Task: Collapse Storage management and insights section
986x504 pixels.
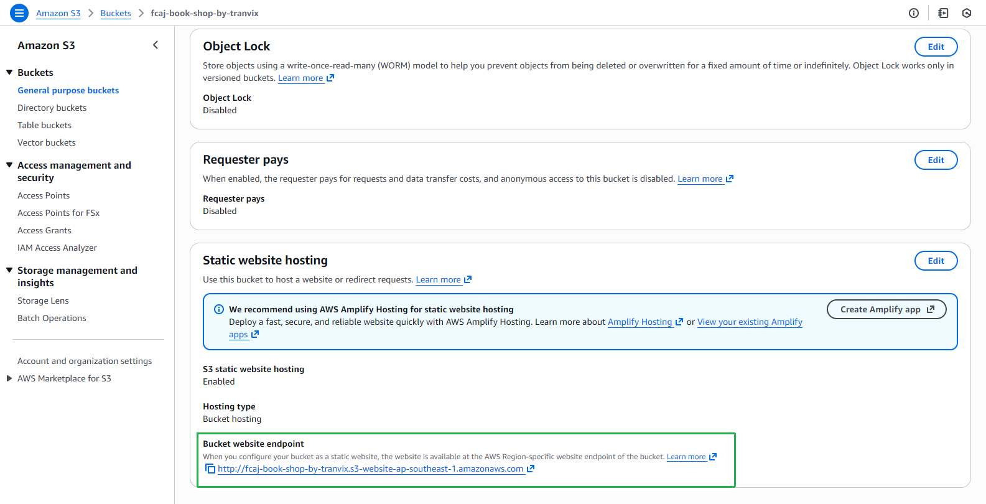Action: (9, 270)
